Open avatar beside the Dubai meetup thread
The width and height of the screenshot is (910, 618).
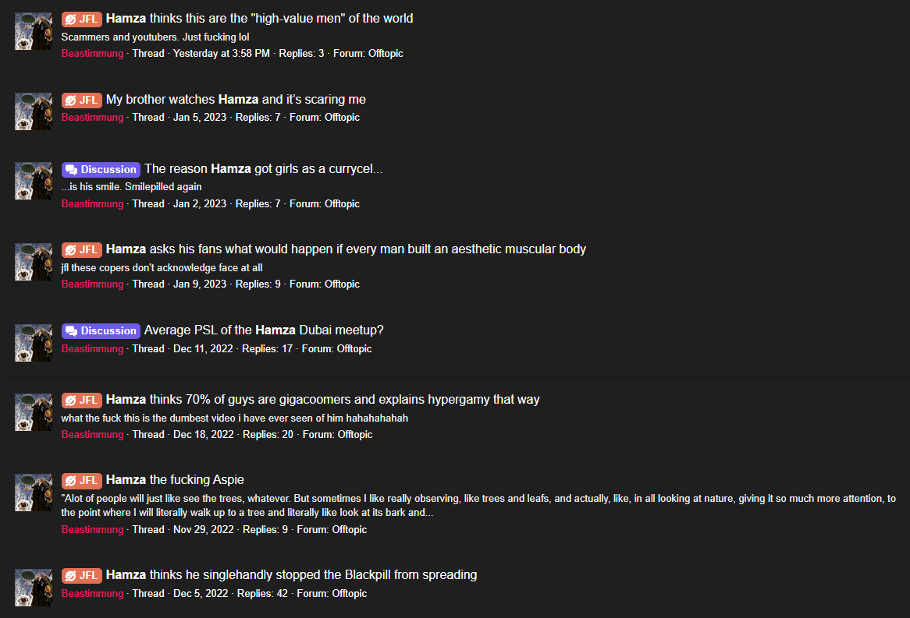(x=34, y=343)
